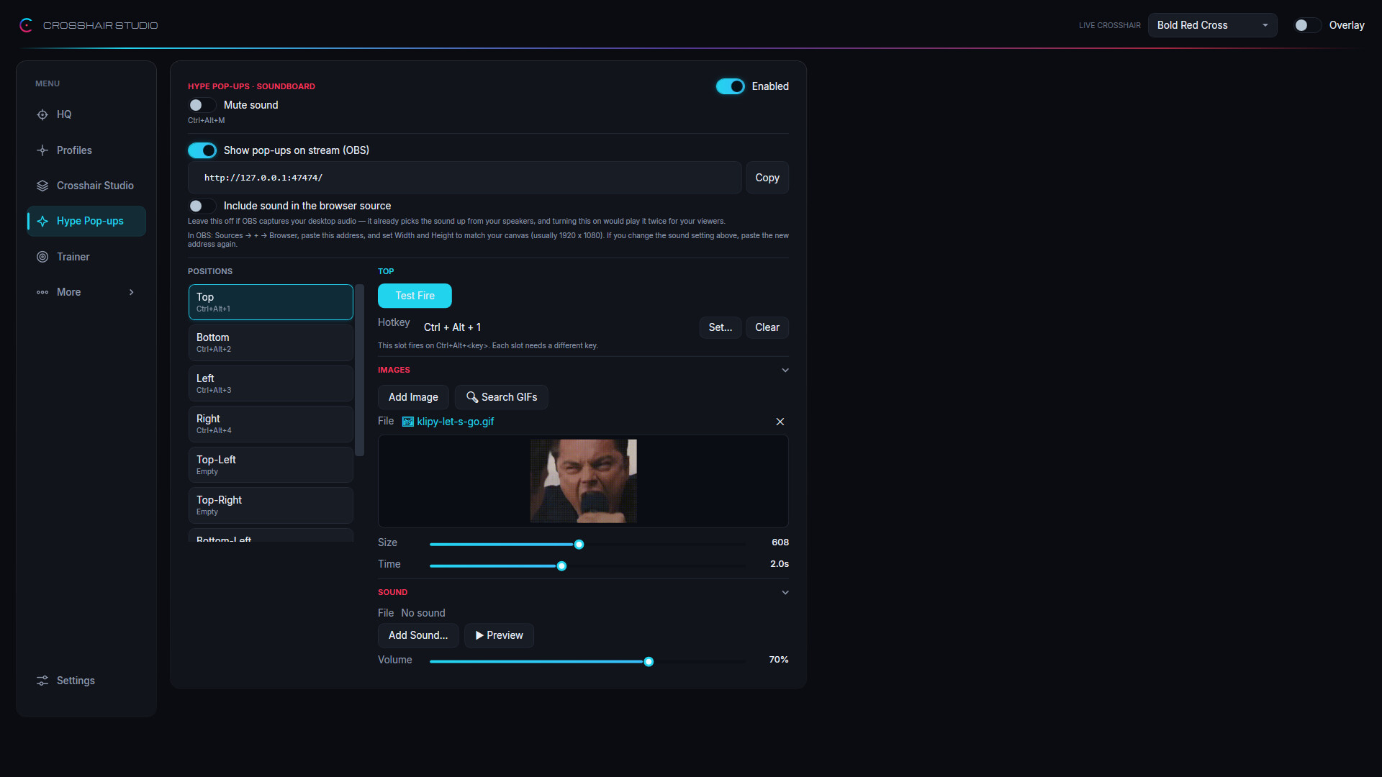Remove klipy-let-s-go.gif with the X icon

click(780, 422)
